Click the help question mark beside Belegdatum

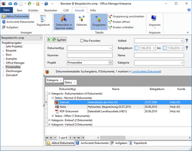click(187, 48)
